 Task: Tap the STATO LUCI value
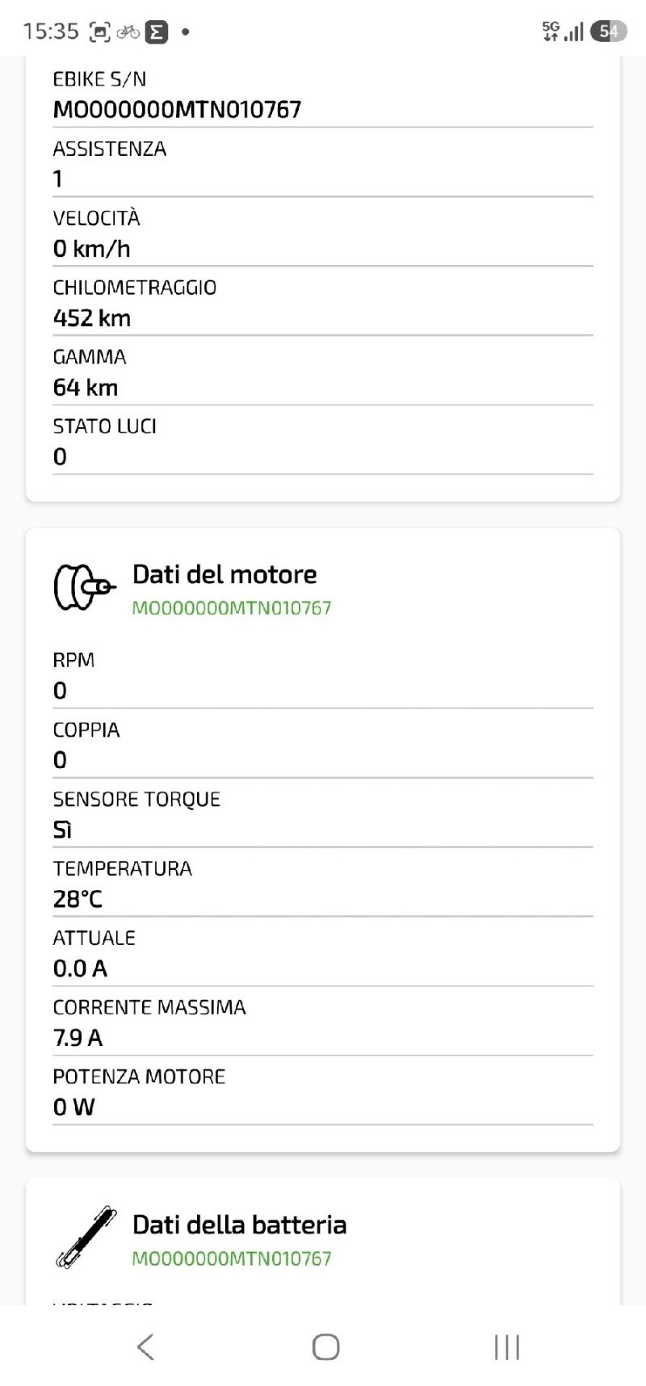click(60, 457)
